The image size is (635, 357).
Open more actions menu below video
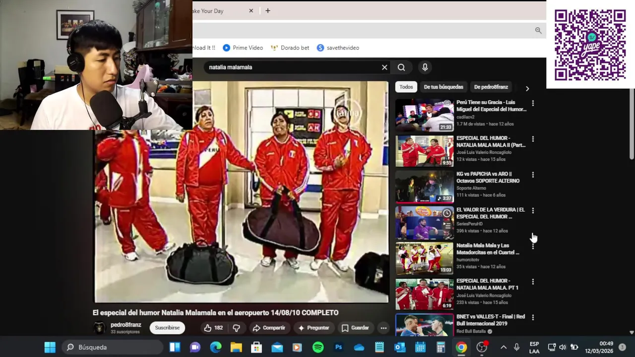click(383, 328)
